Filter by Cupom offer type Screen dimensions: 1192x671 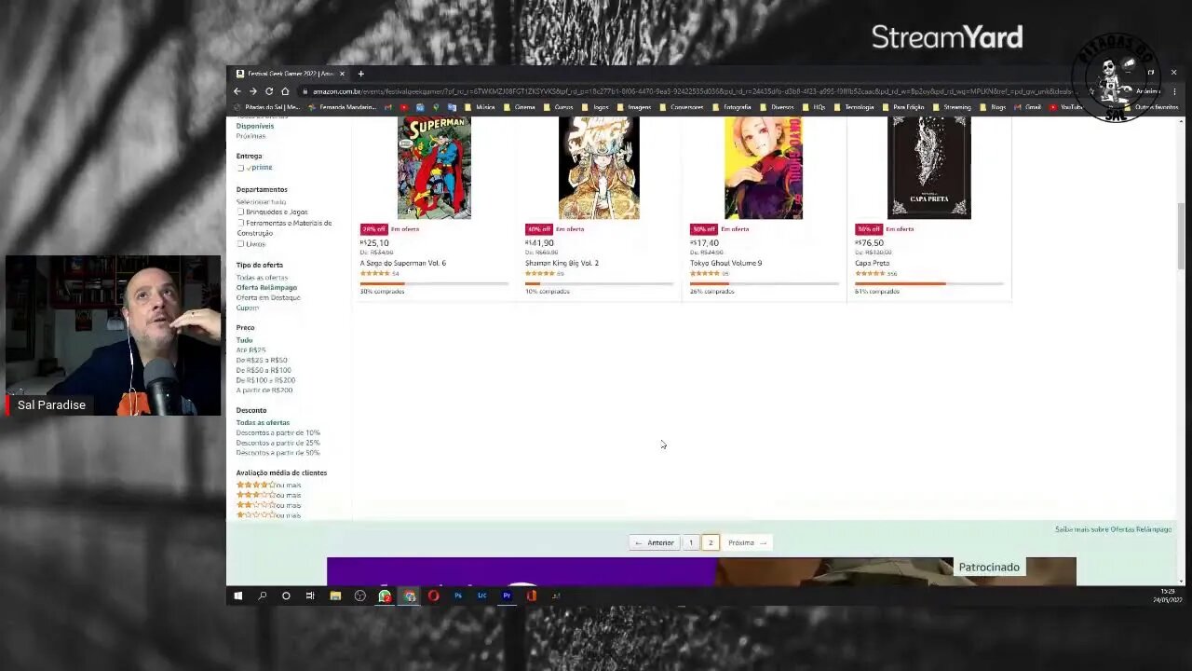(247, 308)
